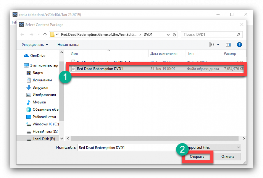Open the Упорядочить menu
The width and height of the screenshot is (263, 178).
[x=35, y=45]
